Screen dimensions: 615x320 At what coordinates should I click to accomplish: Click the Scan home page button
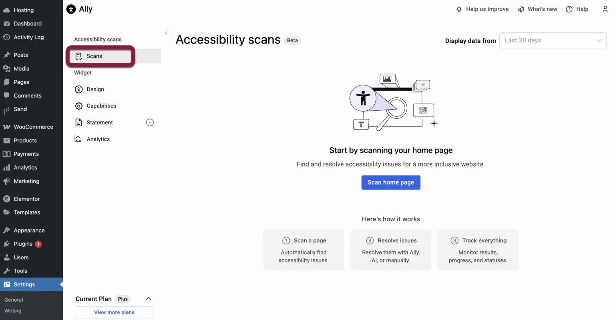(x=391, y=182)
